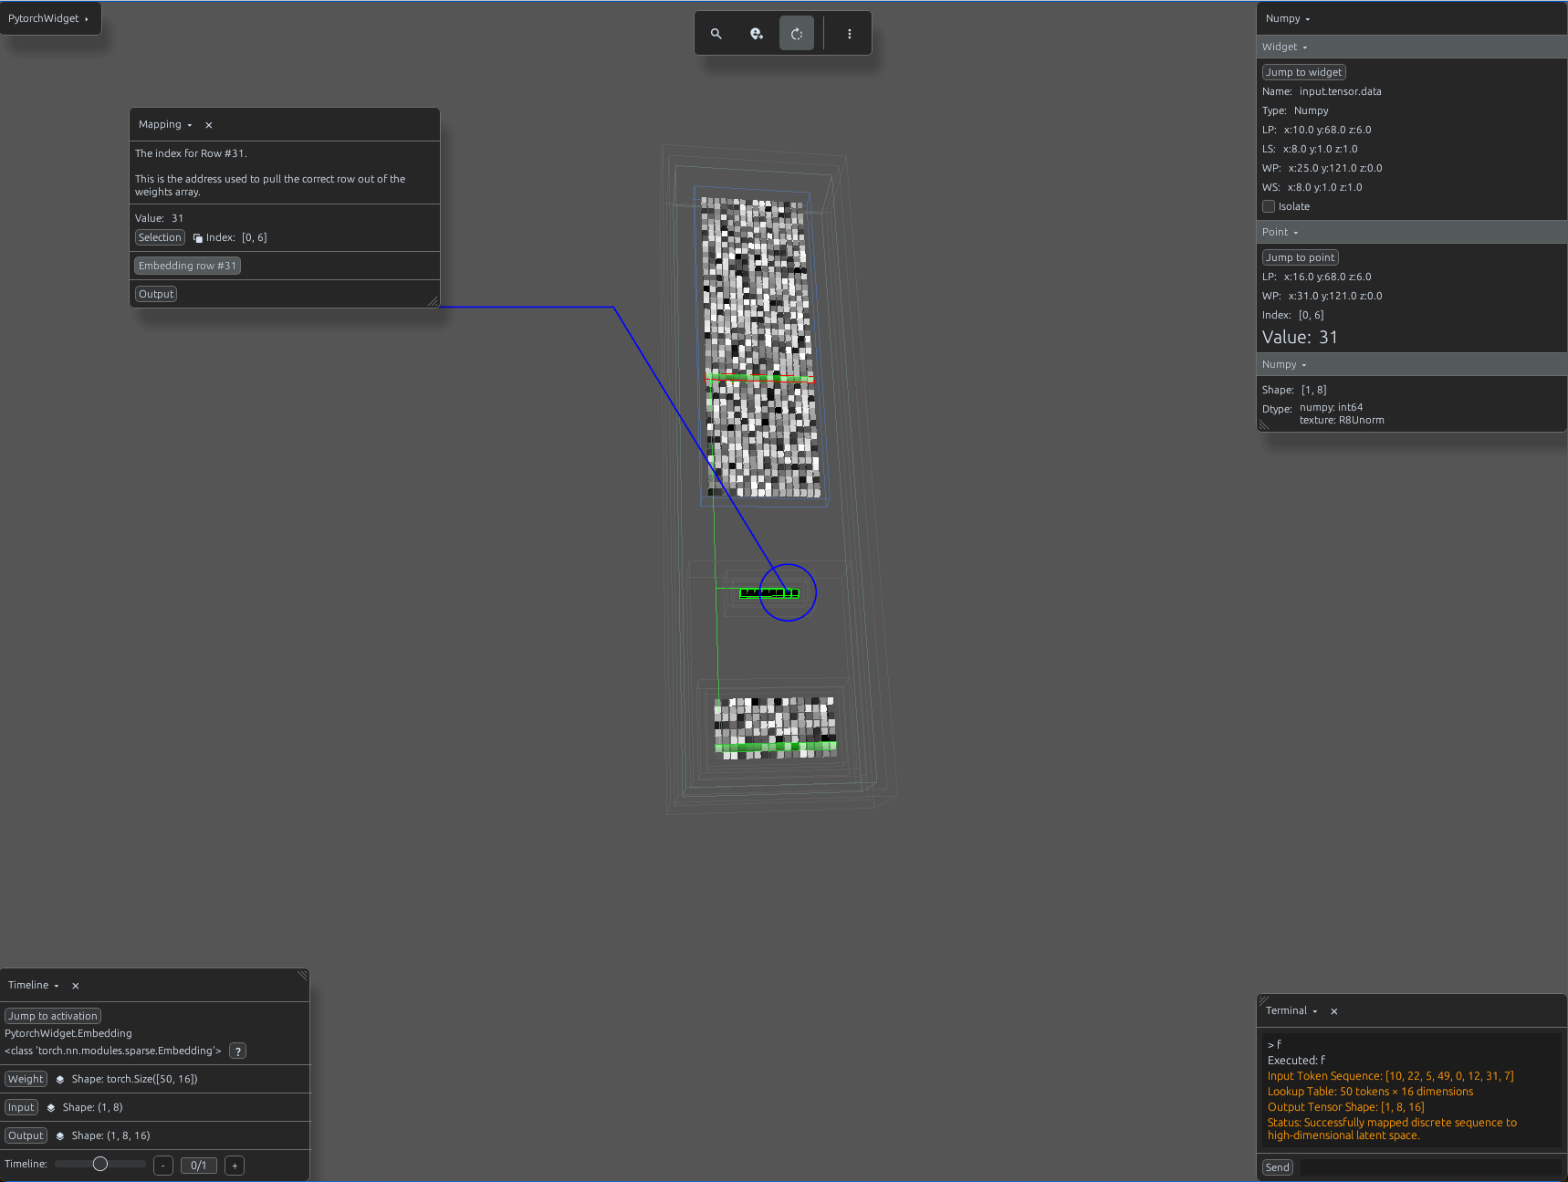Toggle the auto-rotate icon in toolbar
The height and width of the screenshot is (1182, 1568).
(797, 34)
